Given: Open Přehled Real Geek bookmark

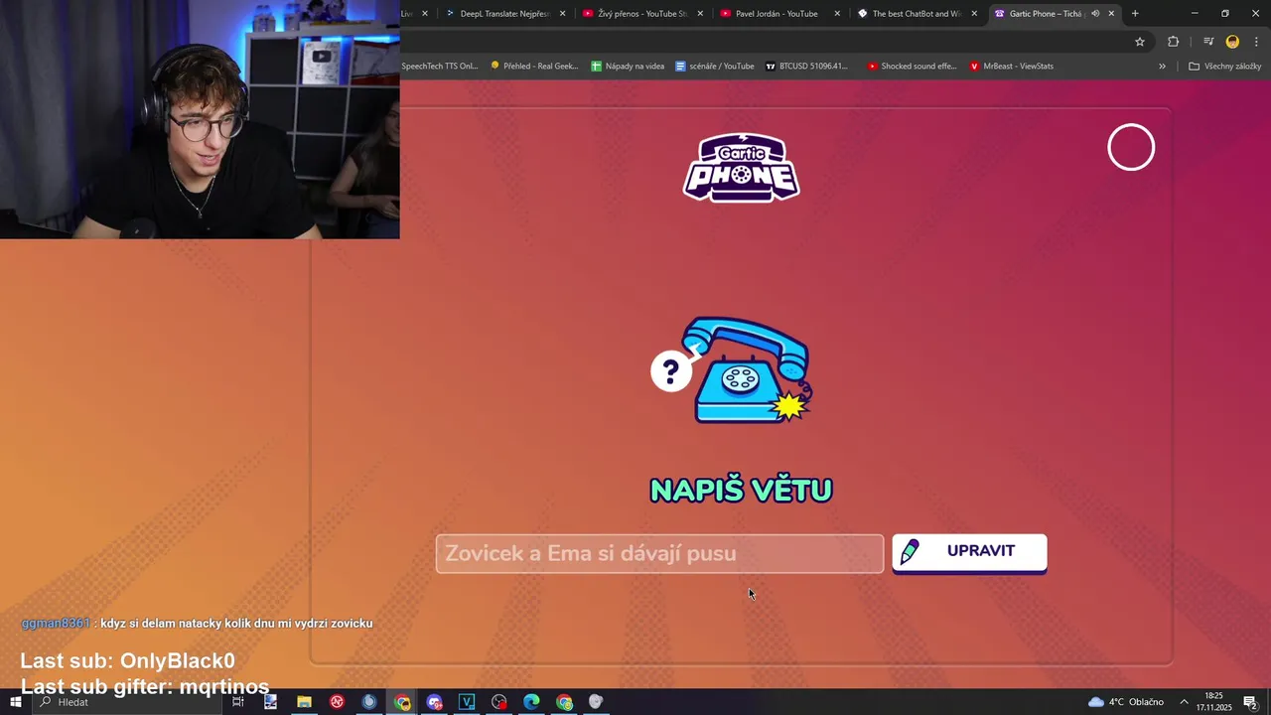Looking at the screenshot, I should [x=534, y=67].
